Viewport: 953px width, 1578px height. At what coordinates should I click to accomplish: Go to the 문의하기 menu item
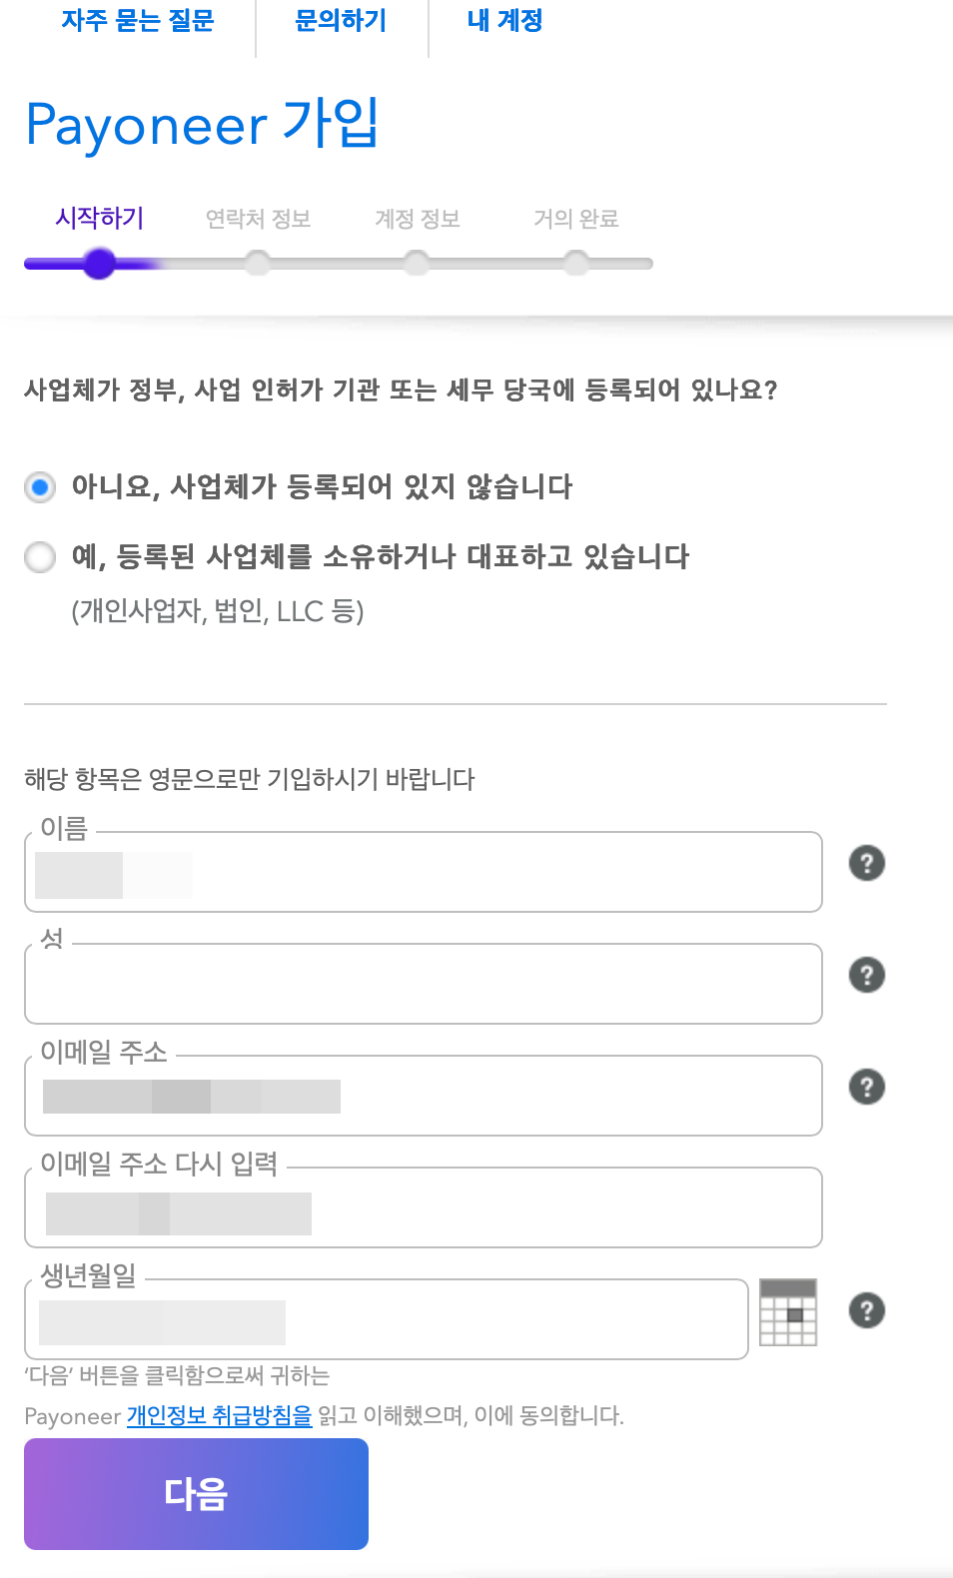tap(342, 20)
